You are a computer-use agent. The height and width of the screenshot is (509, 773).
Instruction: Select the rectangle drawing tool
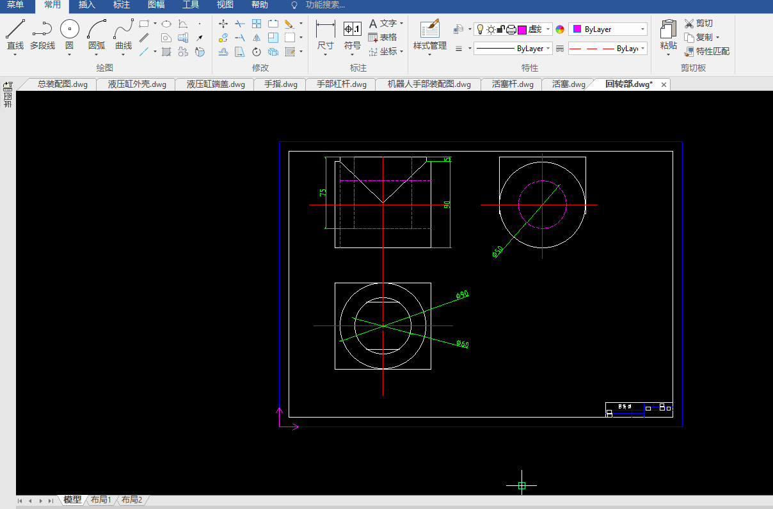(x=145, y=24)
